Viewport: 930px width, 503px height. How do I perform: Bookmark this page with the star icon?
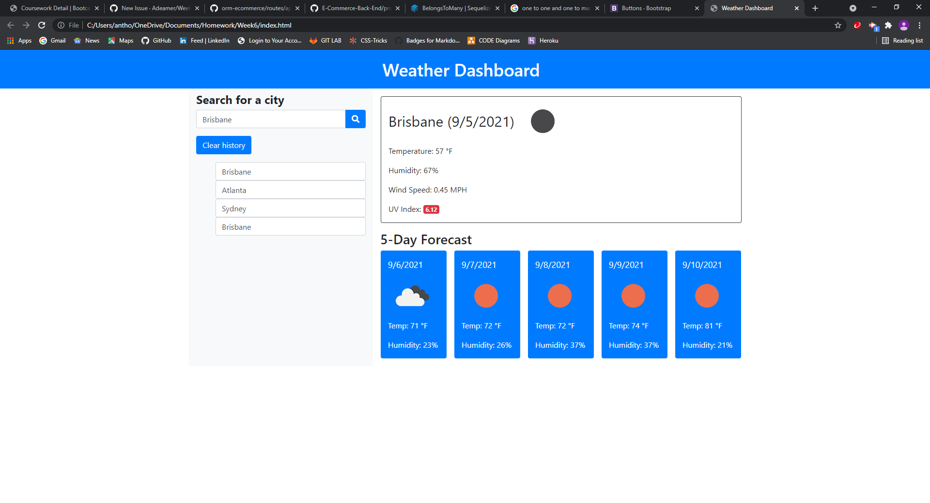[838, 25]
